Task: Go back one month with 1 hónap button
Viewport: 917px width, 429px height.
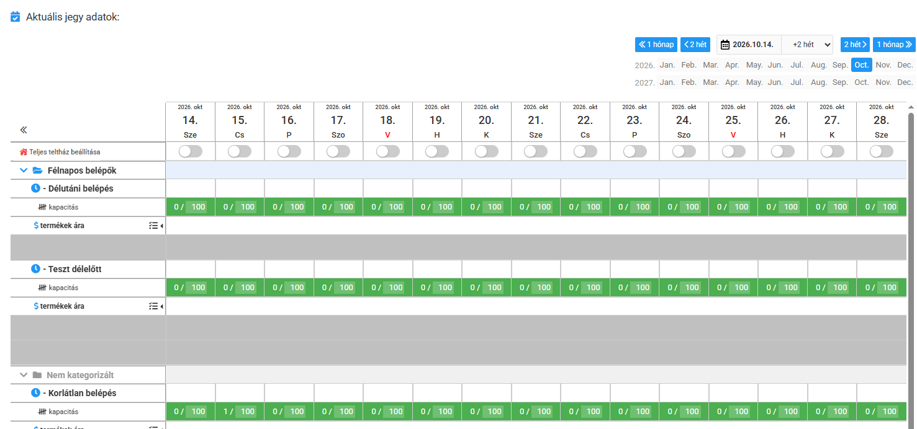Action: tap(656, 45)
